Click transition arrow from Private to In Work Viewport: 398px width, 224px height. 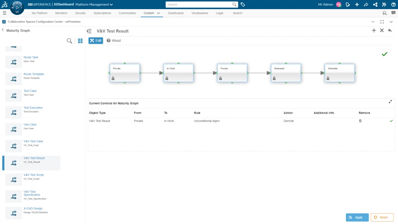click(152, 73)
